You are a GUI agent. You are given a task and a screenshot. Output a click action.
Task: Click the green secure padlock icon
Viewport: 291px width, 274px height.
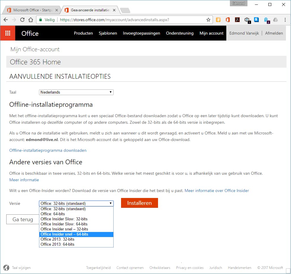click(x=41, y=20)
